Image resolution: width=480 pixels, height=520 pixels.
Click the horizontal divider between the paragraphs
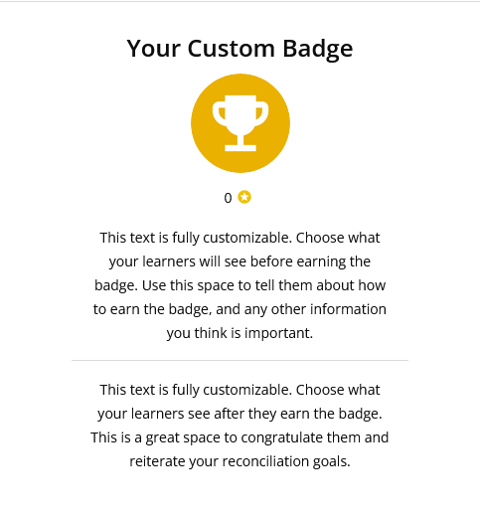(x=240, y=360)
